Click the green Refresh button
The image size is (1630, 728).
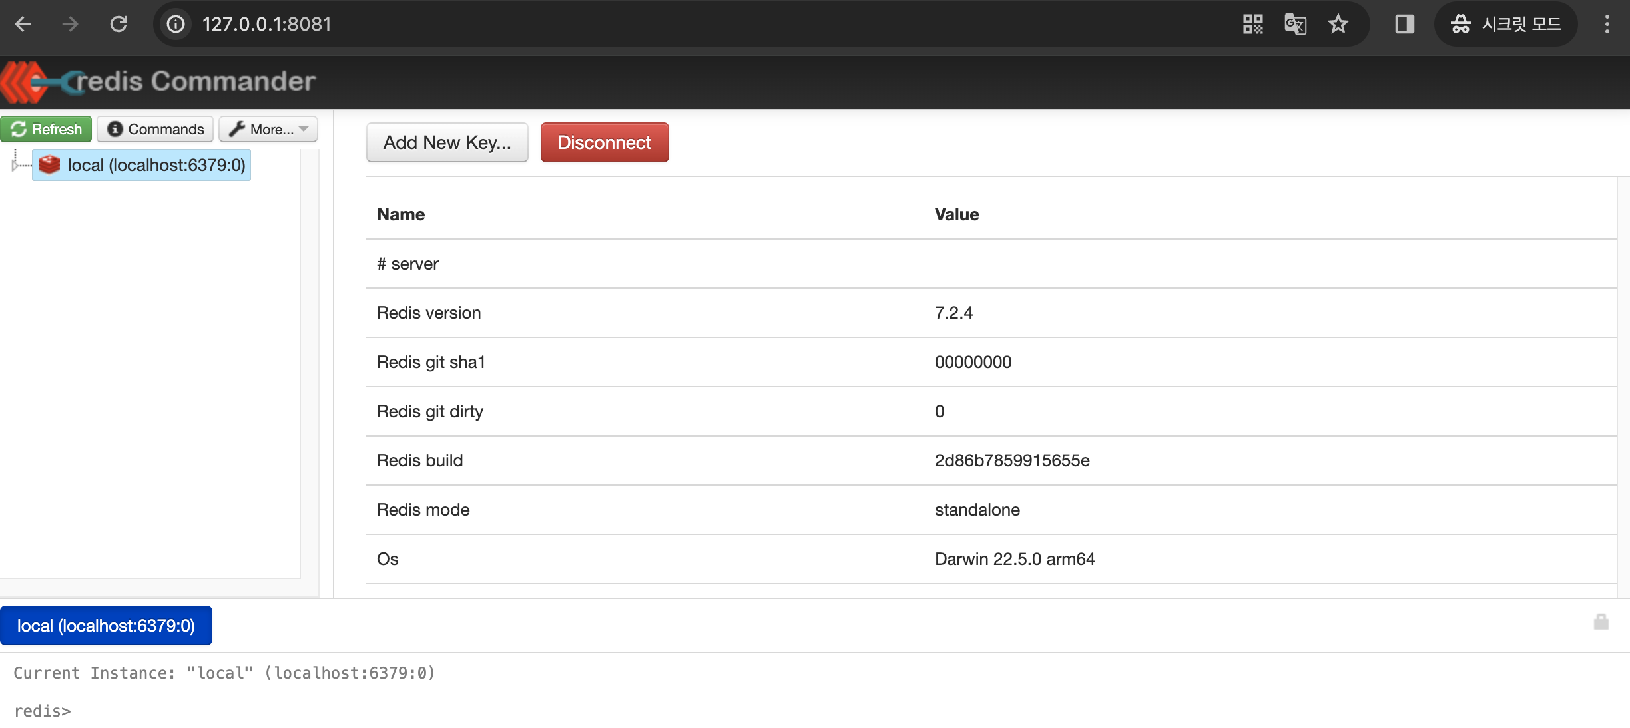coord(46,129)
